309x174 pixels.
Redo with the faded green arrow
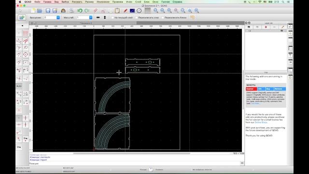click(87, 11)
